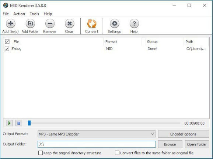Image resolution: width=213 pixels, height=159 pixels.
Task: Click the Help question mark icon
Action: pyautogui.click(x=134, y=23)
